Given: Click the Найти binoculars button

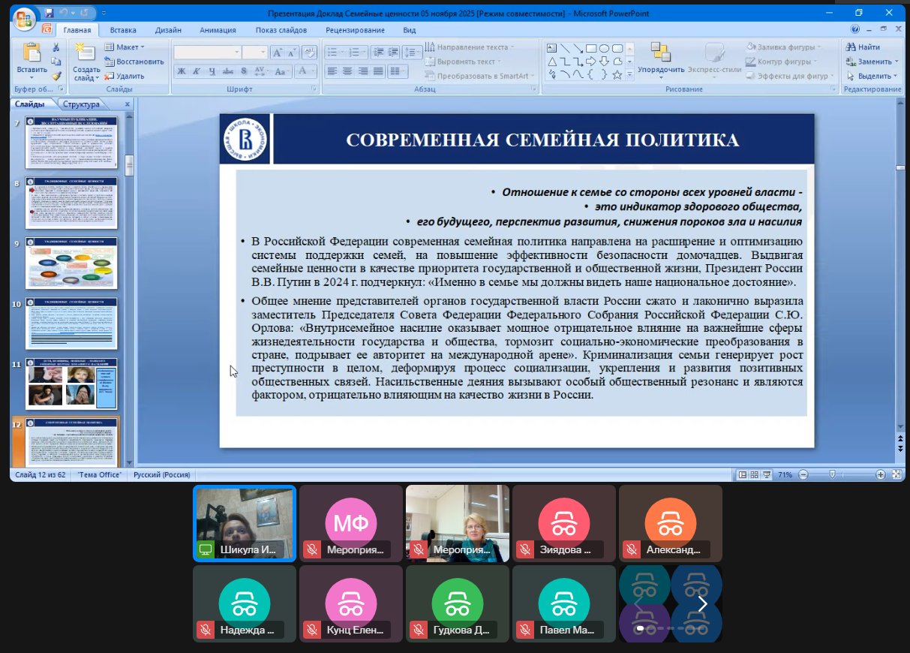Looking at the screenshot, I should click(x=863, y=47).
